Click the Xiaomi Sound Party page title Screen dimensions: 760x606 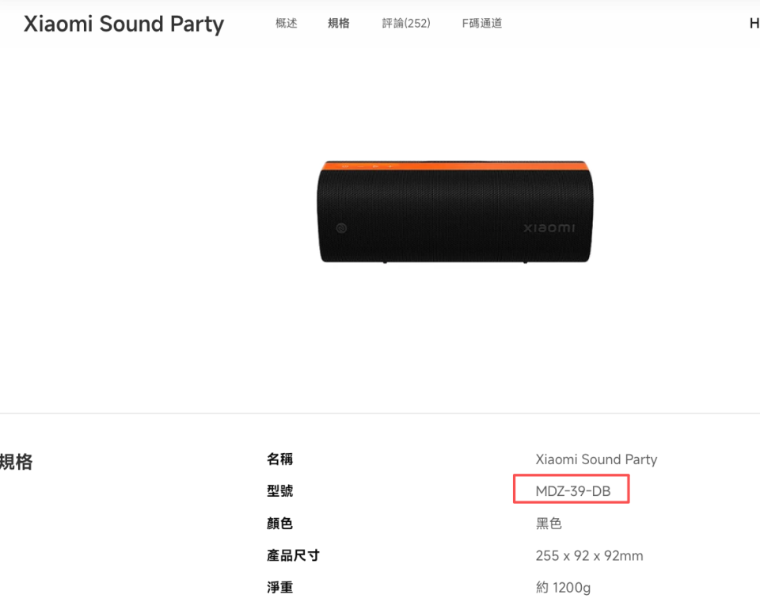pos(124,24)
